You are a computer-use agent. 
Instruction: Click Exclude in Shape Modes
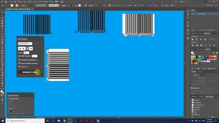(x=205, y=40)
